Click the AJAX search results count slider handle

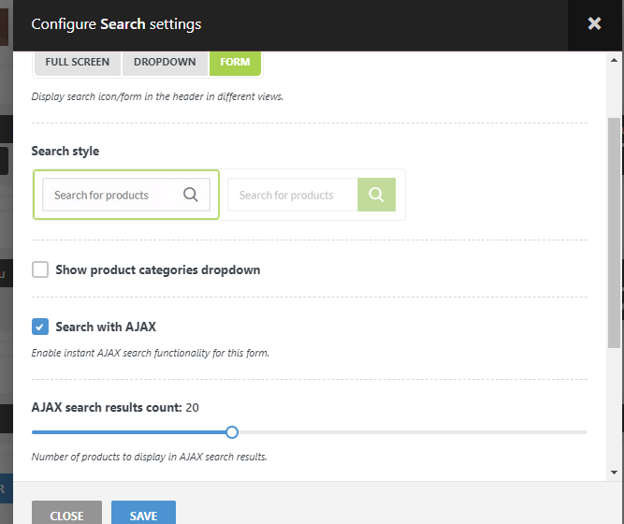(x=232, y=432)
